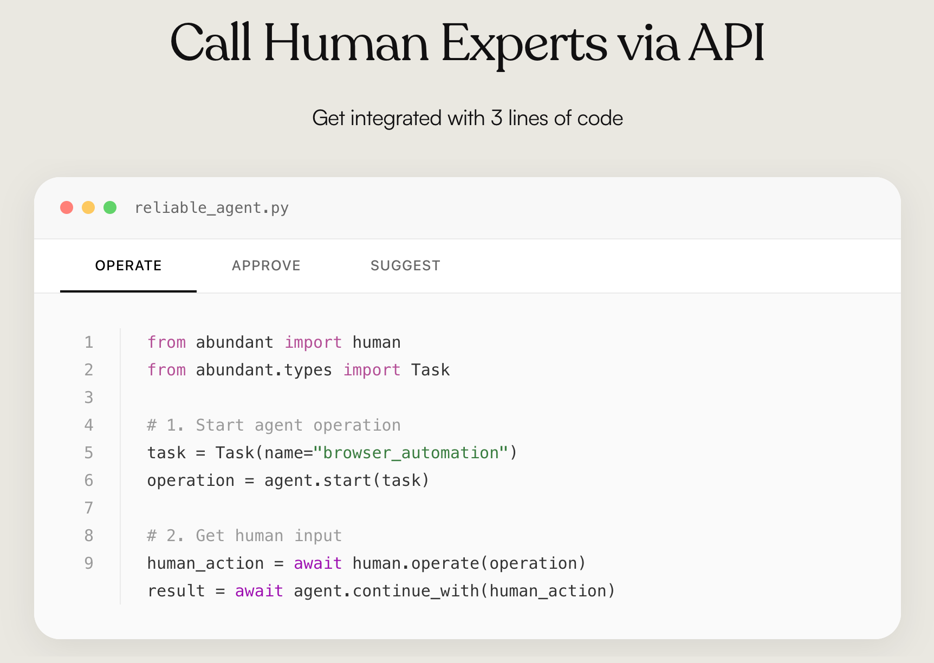Click line number 1 in the gutter
The width and height of the screenshot is (934, 663).
pos(89,342)
